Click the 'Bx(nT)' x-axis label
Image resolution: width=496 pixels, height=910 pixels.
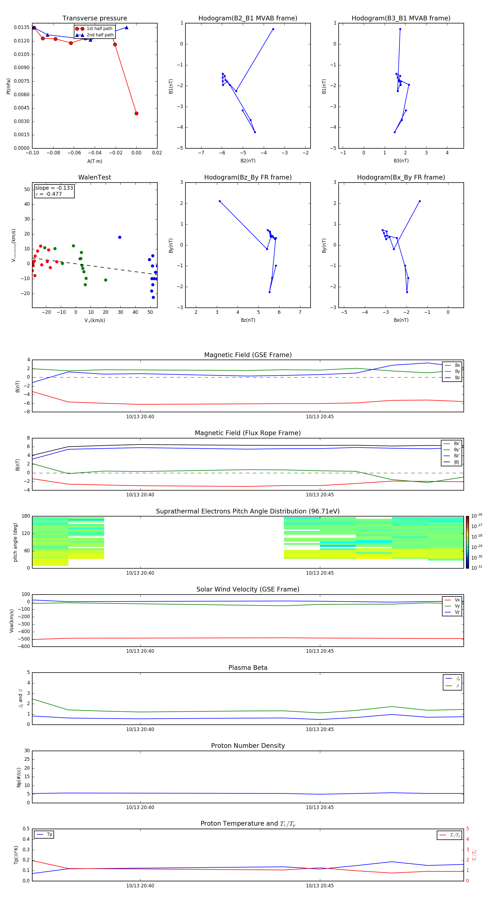point(401,320)
